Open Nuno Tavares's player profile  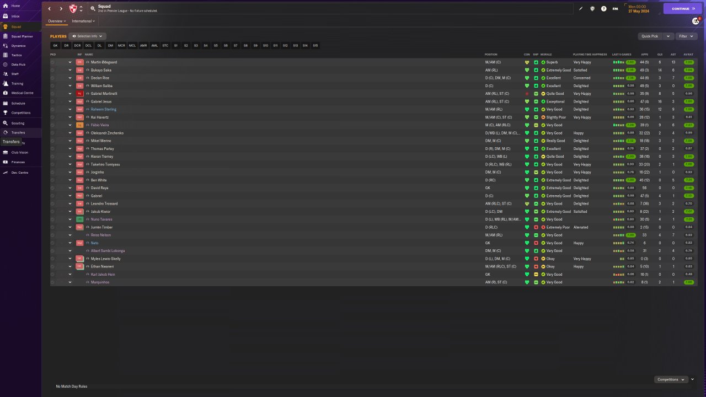[x=101, y=219]
